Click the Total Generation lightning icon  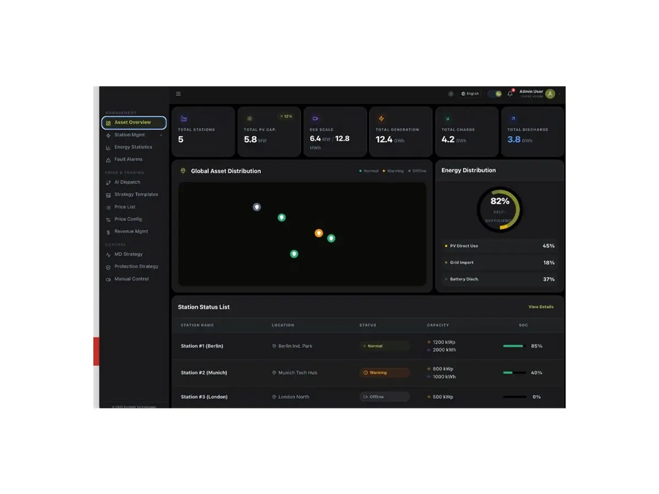[381, 119]
